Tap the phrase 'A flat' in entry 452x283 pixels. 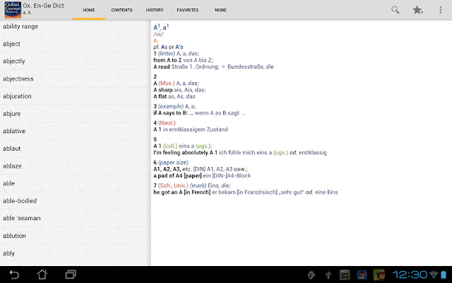click(160, 96)
